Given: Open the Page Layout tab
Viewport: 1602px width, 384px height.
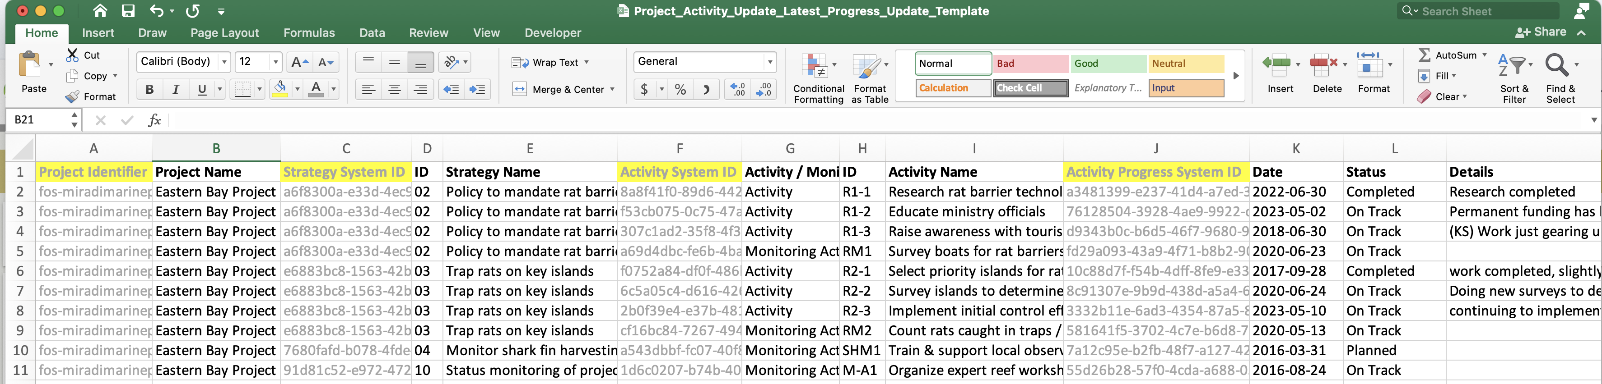Looking at the screenshot, I should coord(224,33).
